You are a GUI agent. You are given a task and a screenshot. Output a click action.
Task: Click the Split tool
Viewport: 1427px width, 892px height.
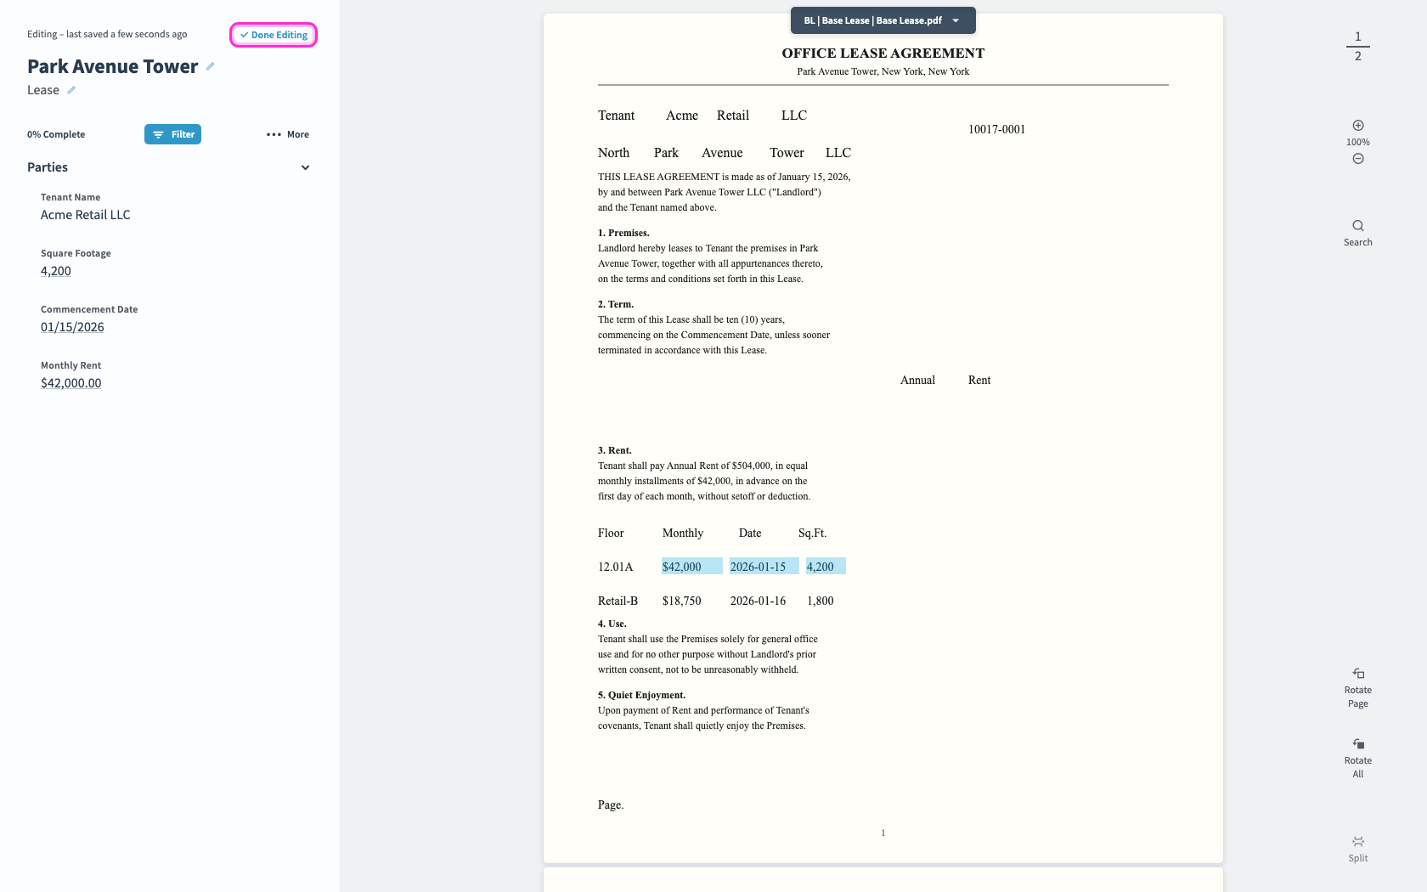click(1358, 849)
